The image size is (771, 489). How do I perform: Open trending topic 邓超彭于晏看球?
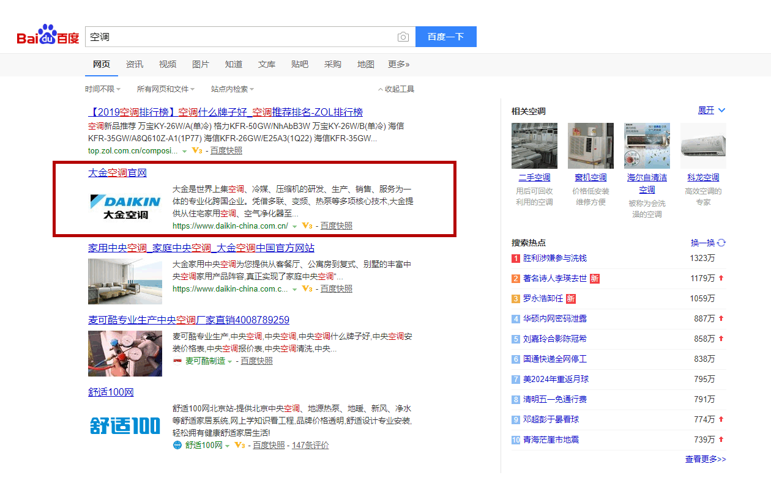pyautogui.click(x=551, y=420)
